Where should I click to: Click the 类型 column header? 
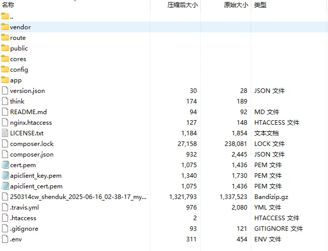[260, 5]
